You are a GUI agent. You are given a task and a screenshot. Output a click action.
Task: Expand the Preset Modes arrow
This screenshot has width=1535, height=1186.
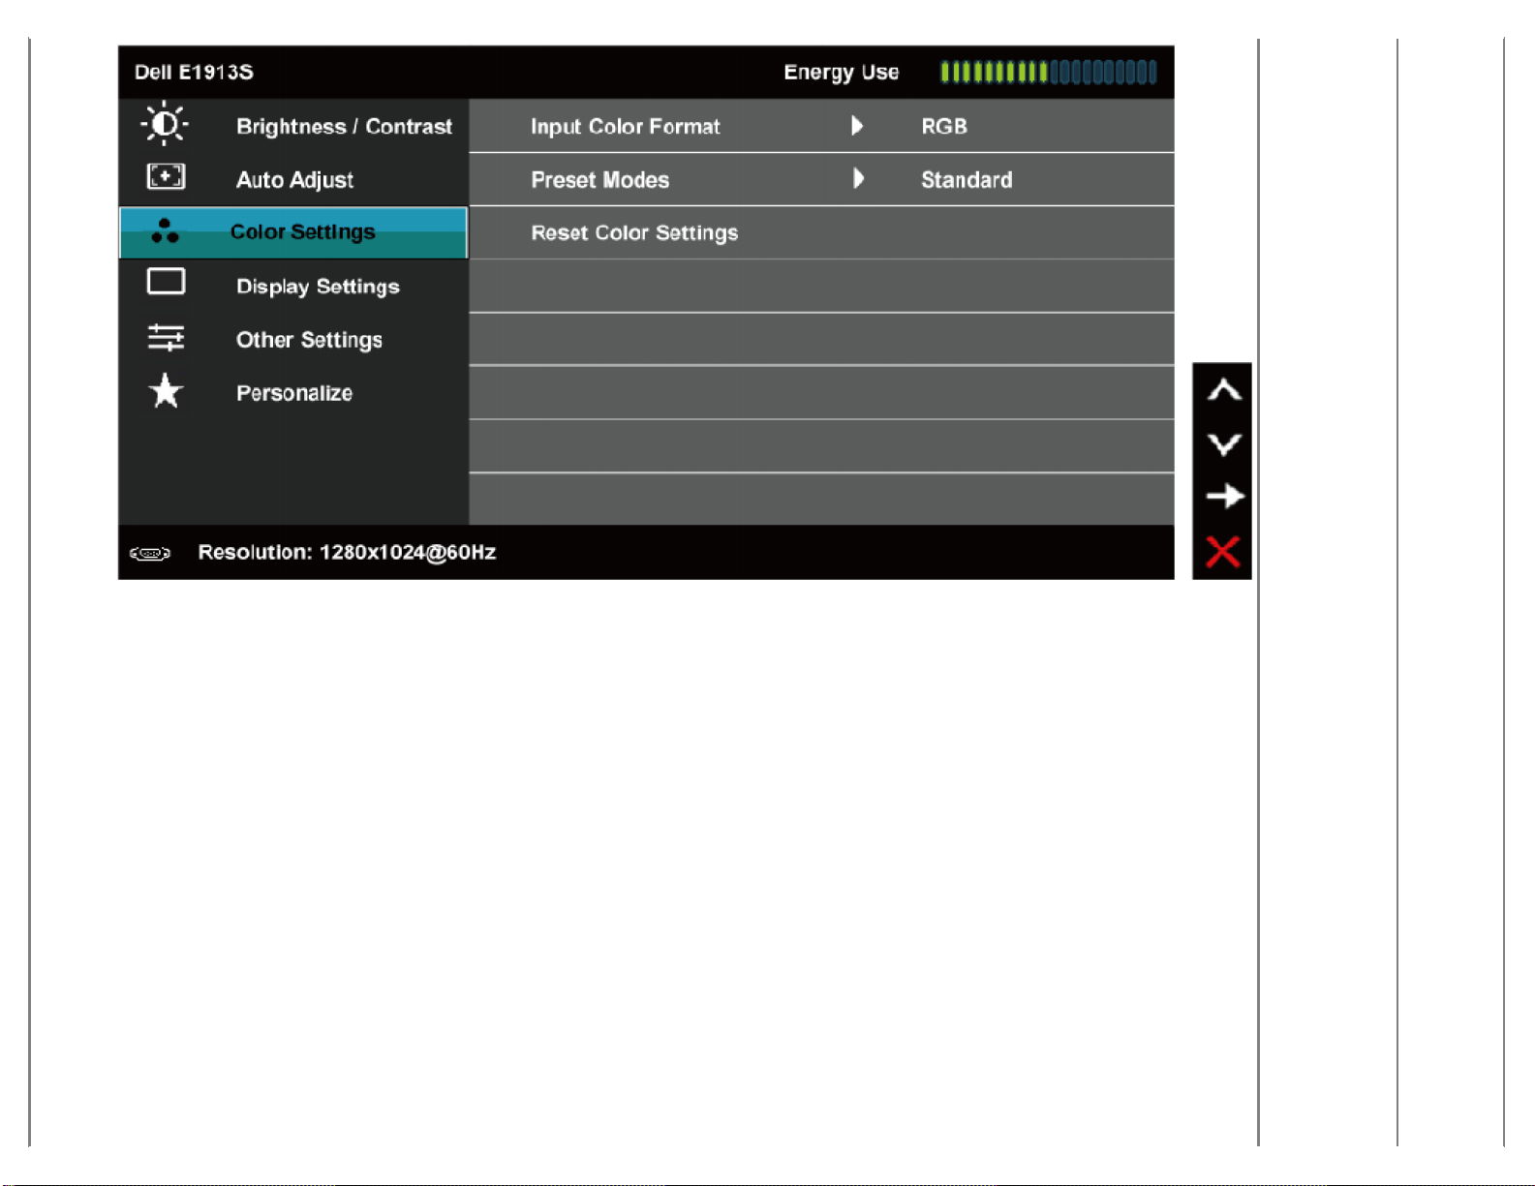858,179
